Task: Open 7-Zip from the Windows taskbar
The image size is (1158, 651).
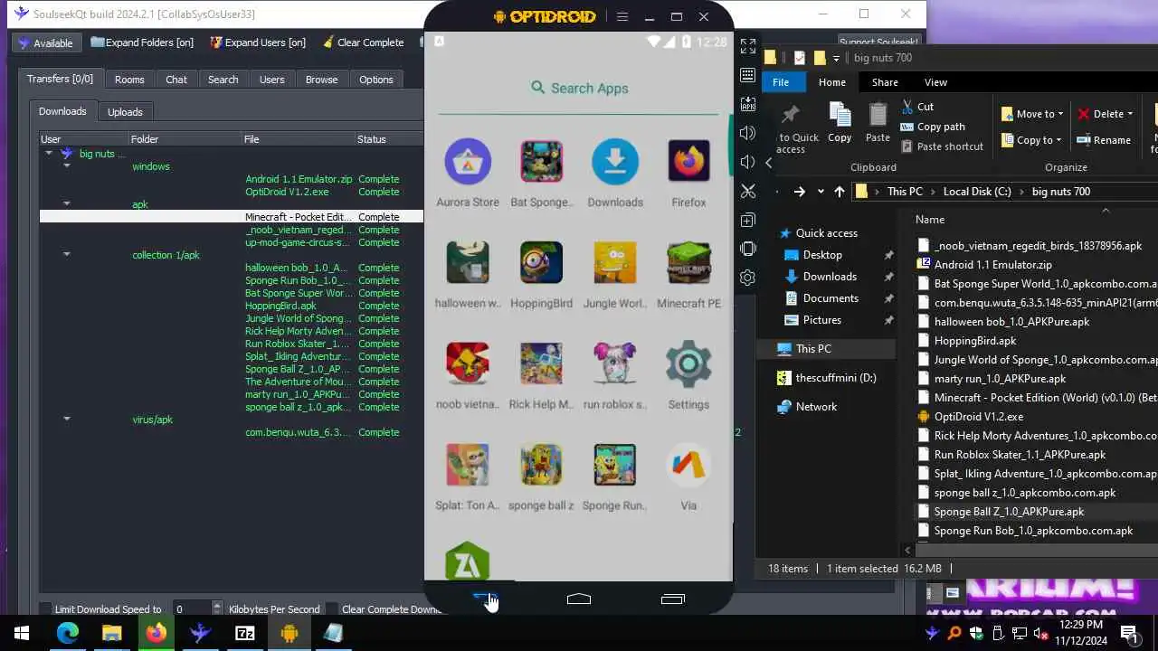Action: tap(244, 633)
